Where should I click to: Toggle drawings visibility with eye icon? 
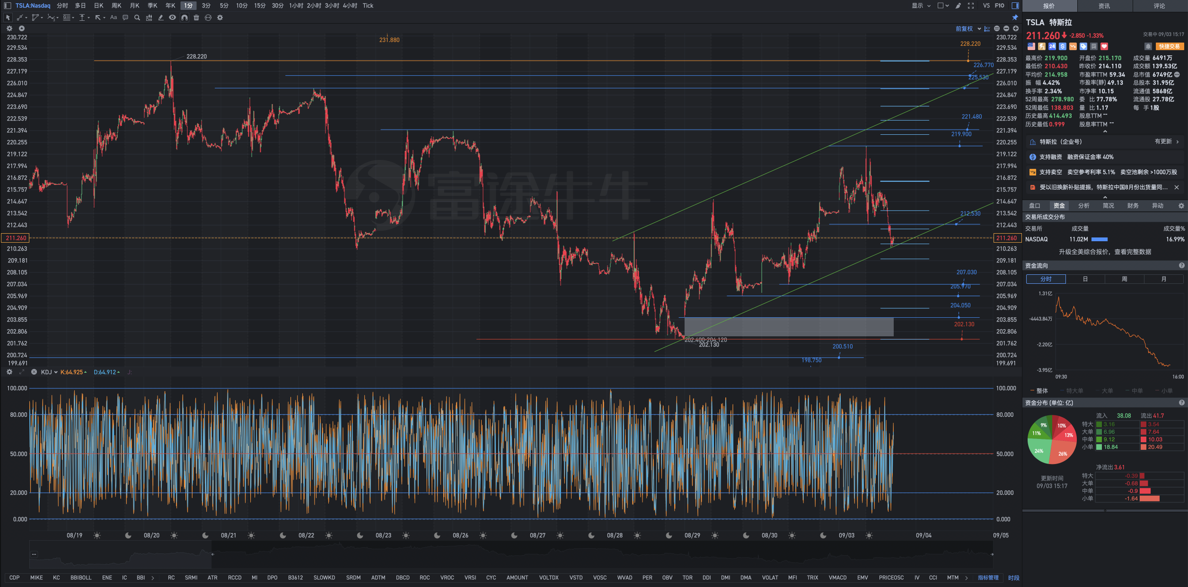pyautogui.click(x=173, y=18)
